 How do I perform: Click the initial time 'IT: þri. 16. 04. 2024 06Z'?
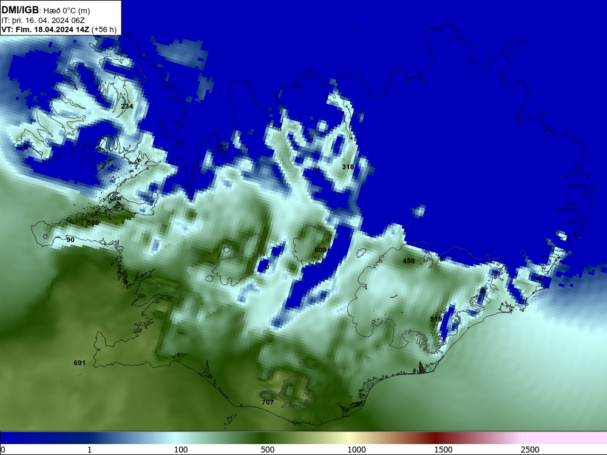point(43,21)
